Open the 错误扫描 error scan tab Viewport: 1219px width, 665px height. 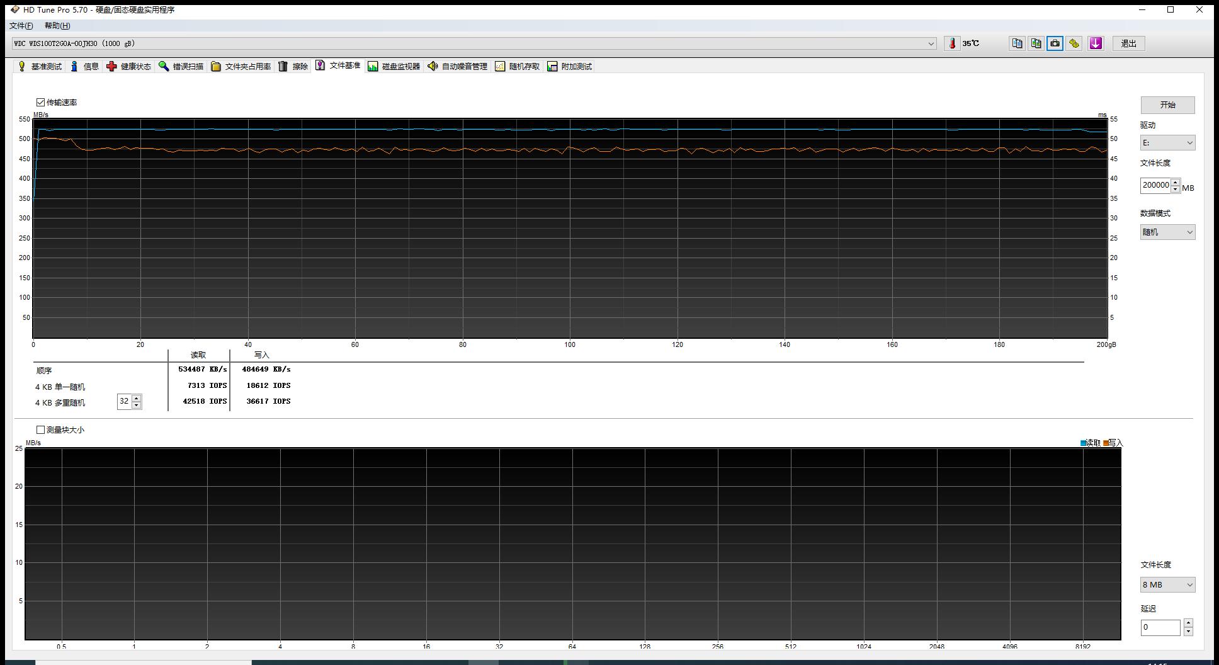(181, 67)
